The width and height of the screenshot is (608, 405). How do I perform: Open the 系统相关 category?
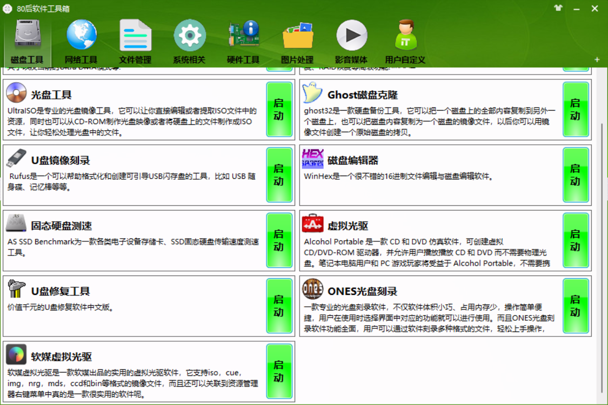pos(189,40)
